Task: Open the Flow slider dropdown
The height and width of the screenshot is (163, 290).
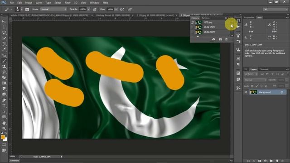Action: pos(116,9)
